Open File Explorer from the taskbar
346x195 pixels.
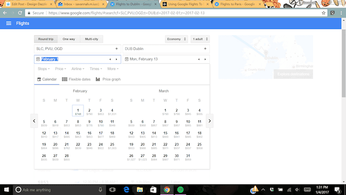(x=139, y=190)
